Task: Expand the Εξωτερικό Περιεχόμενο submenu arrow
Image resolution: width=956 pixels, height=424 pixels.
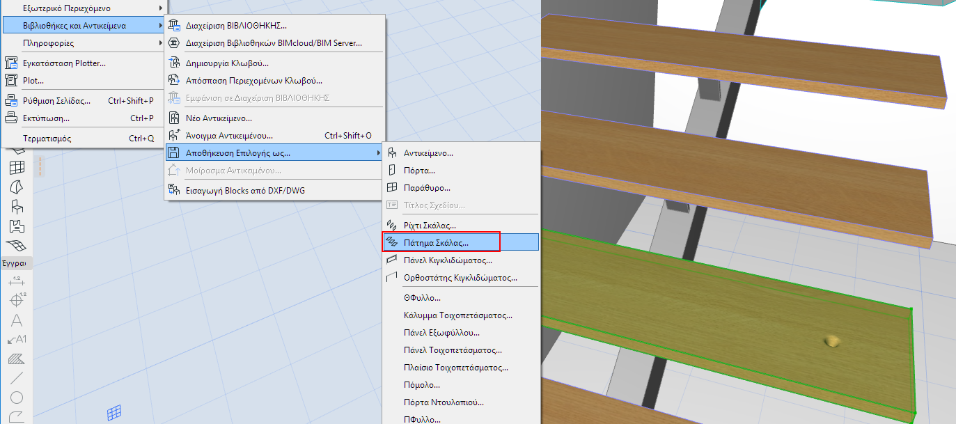Action: (x=161, y=8)
